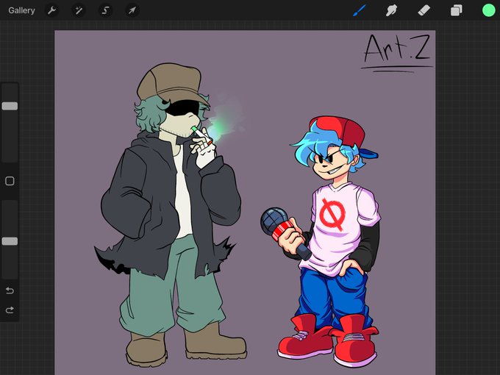
Task: Click the brush opacity slider handle
Action: [x=10, y=241]
